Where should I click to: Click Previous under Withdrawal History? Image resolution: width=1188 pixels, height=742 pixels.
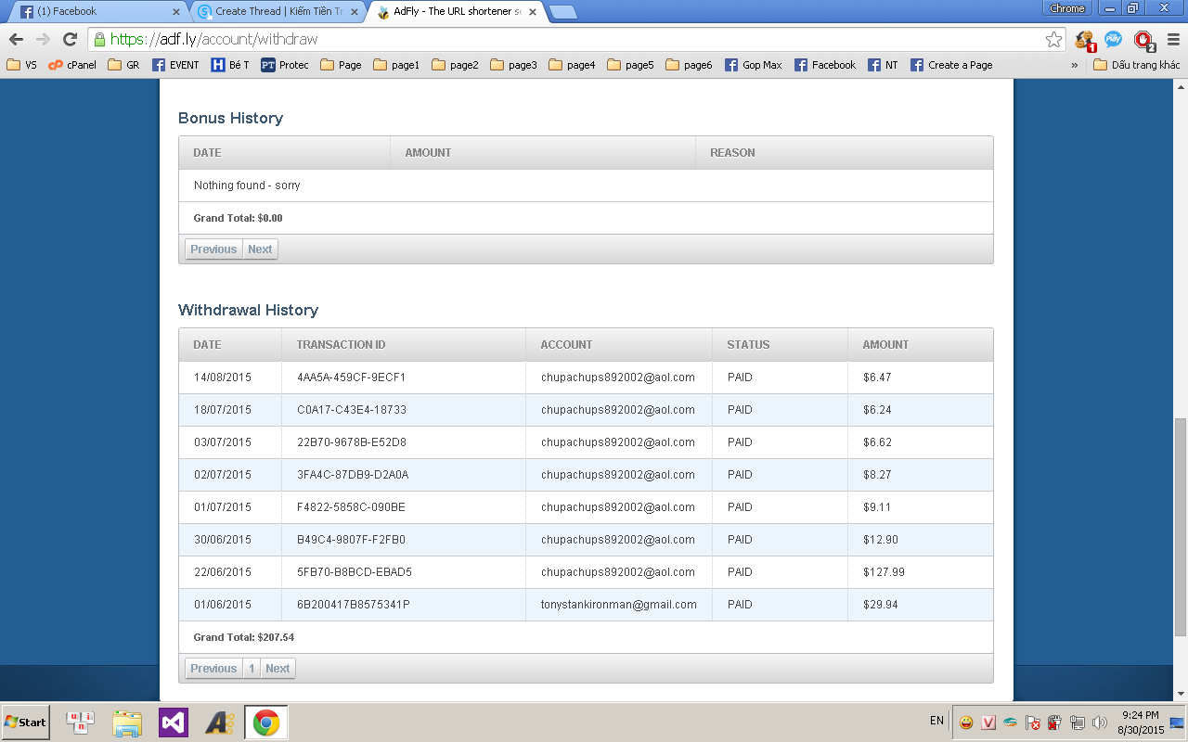pos(213,668)
